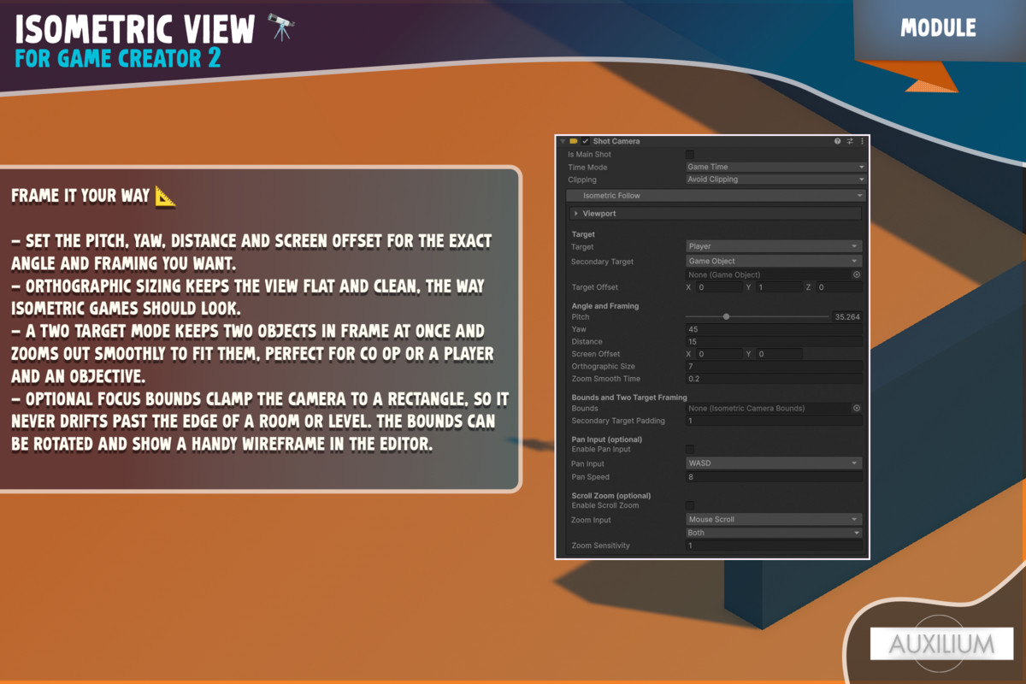Click the Target Offset Y field

click(x=779, y=287)
